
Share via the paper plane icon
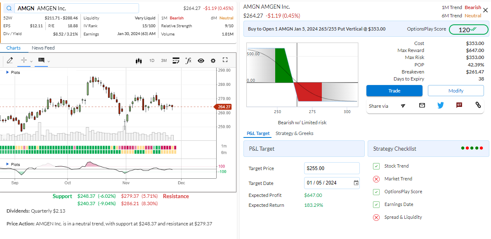point(404,106)
